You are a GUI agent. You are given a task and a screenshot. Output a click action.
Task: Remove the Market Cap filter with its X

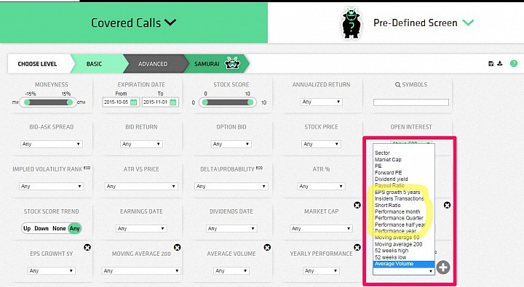[357, 205]
